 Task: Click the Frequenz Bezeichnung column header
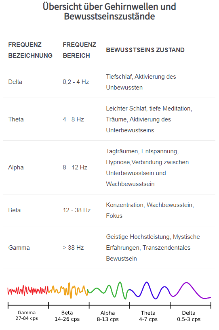pyautogui.click(x=30, y=50)
